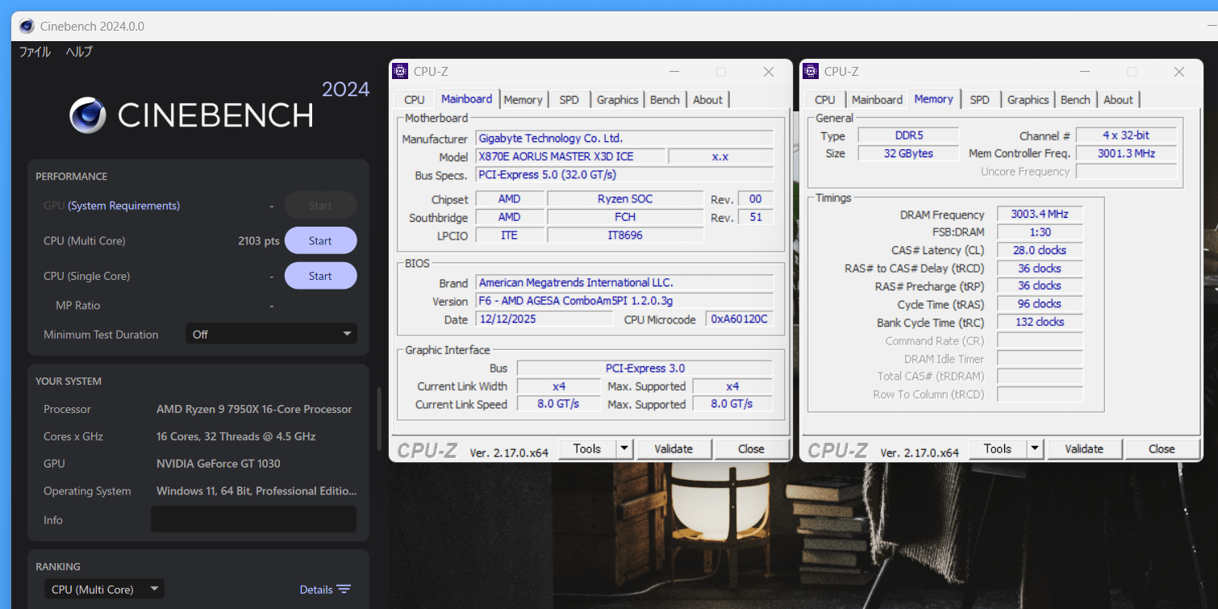Click the Cinebench logo icon in title bar

(27, 27)
